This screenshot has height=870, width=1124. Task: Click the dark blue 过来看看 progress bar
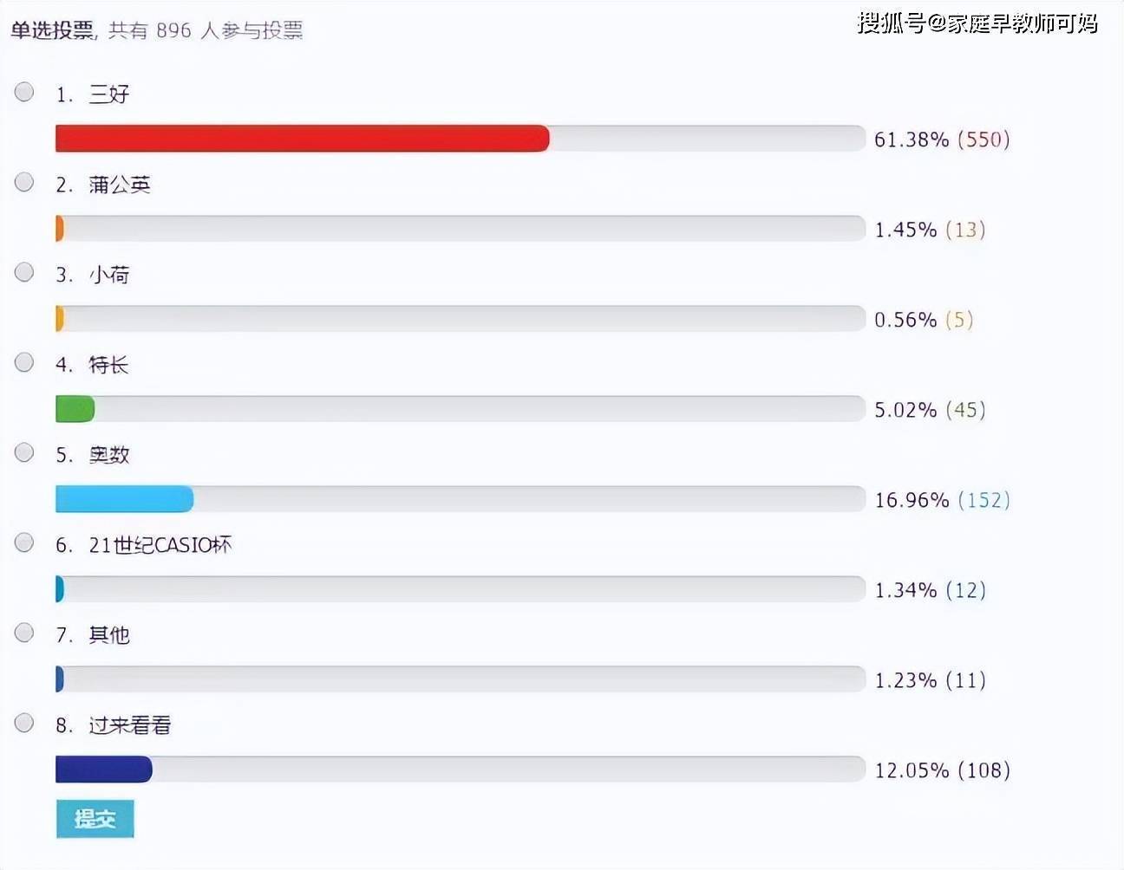[104, 769]
